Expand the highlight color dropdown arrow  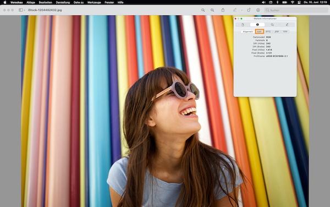[x=241, y=10]
